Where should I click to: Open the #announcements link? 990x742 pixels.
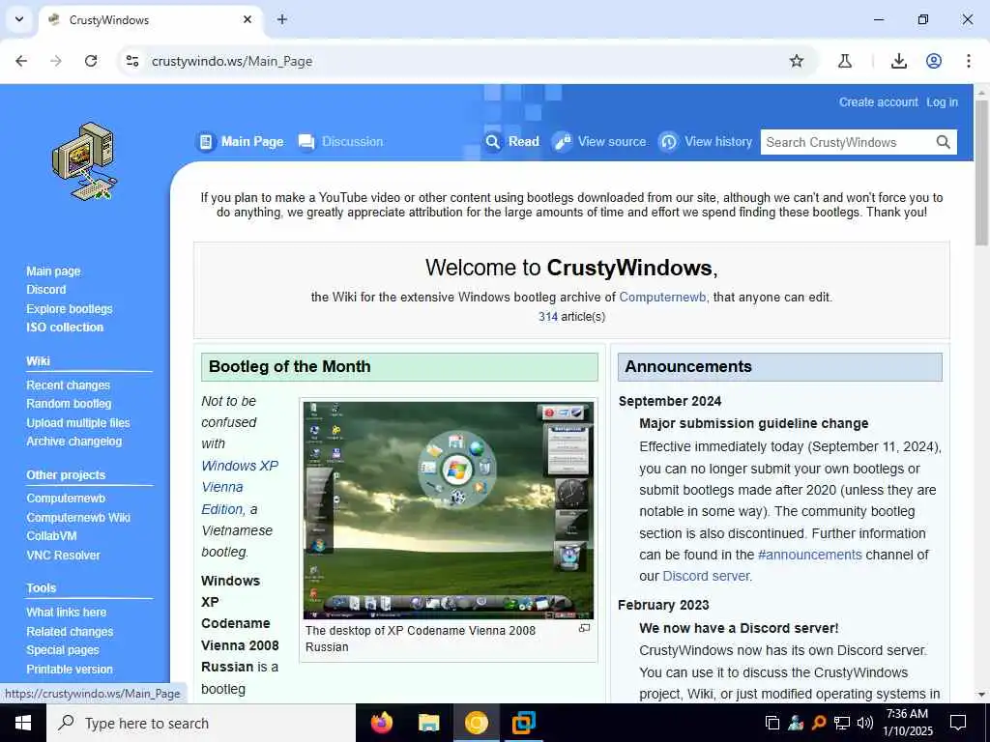pos(809,555)
